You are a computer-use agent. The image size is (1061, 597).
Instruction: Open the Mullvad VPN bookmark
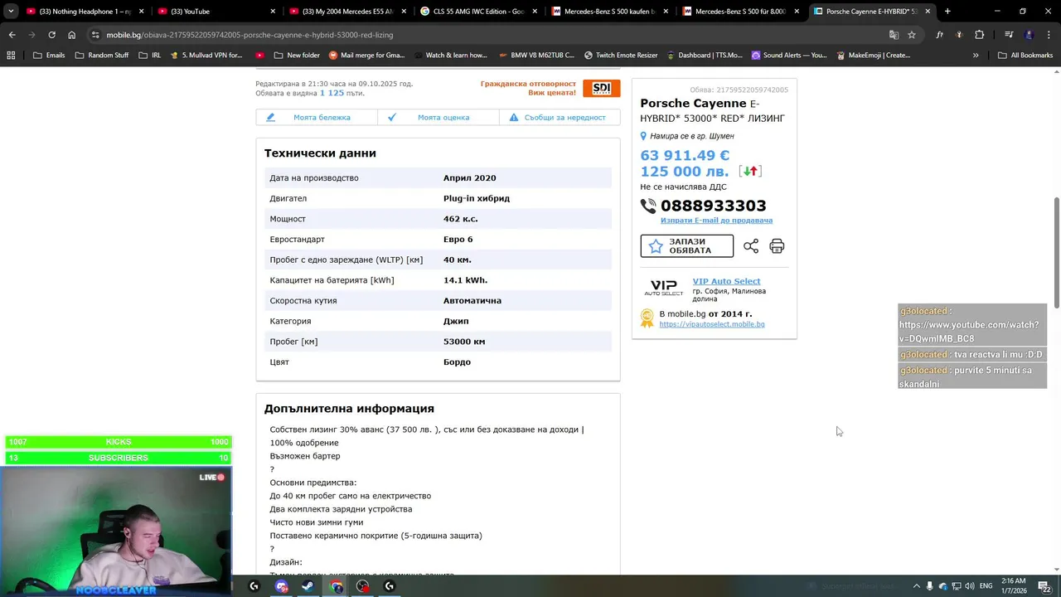coord(206,56)
